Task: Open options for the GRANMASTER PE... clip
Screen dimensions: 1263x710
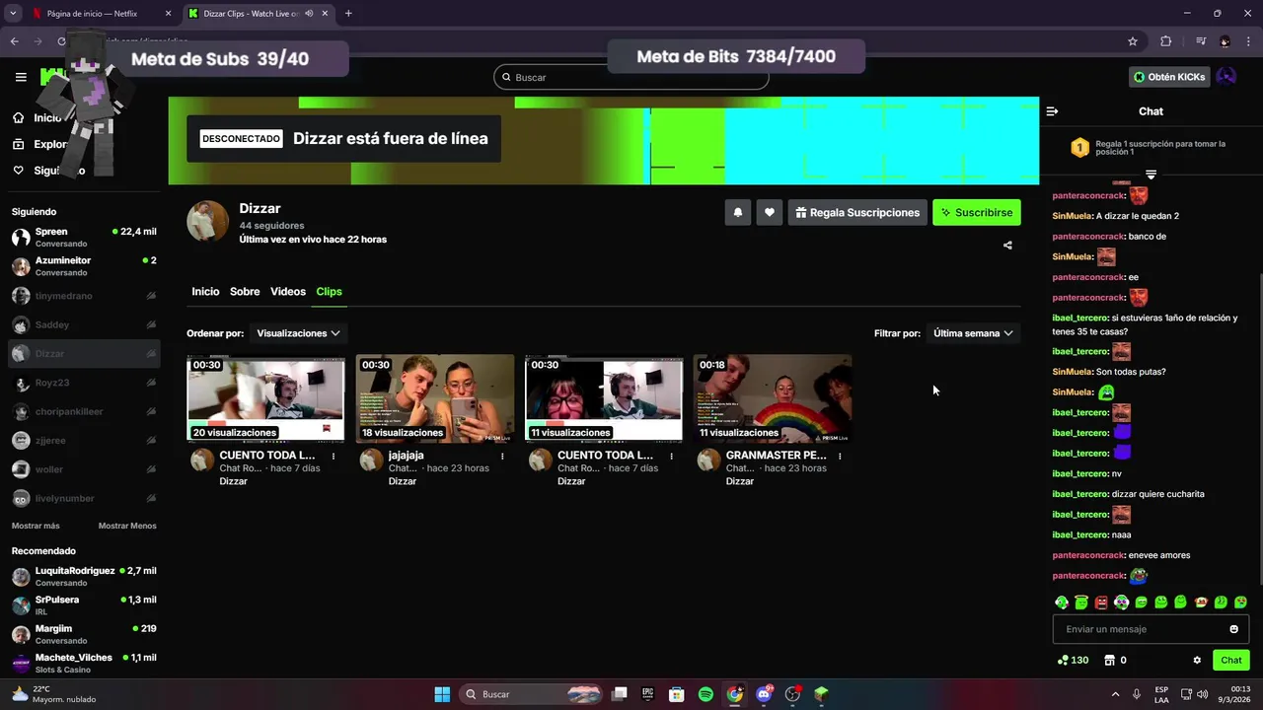Action: [840, 456]
